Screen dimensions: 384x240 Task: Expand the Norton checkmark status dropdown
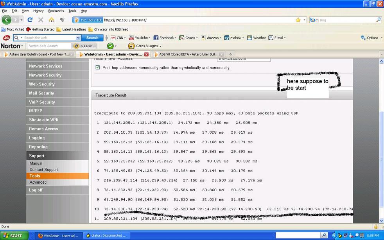(116, 46)
